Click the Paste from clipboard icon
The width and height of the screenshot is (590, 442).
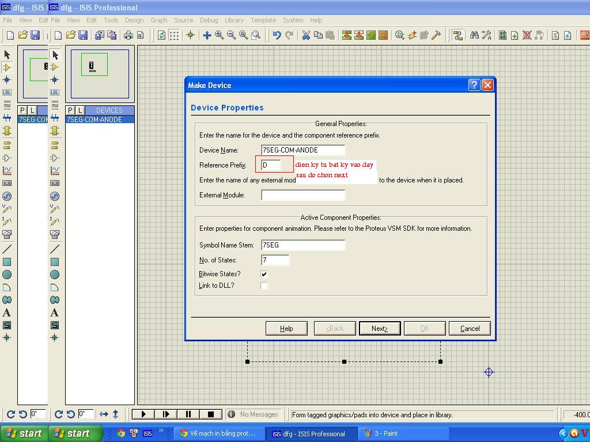coord(330,35)
